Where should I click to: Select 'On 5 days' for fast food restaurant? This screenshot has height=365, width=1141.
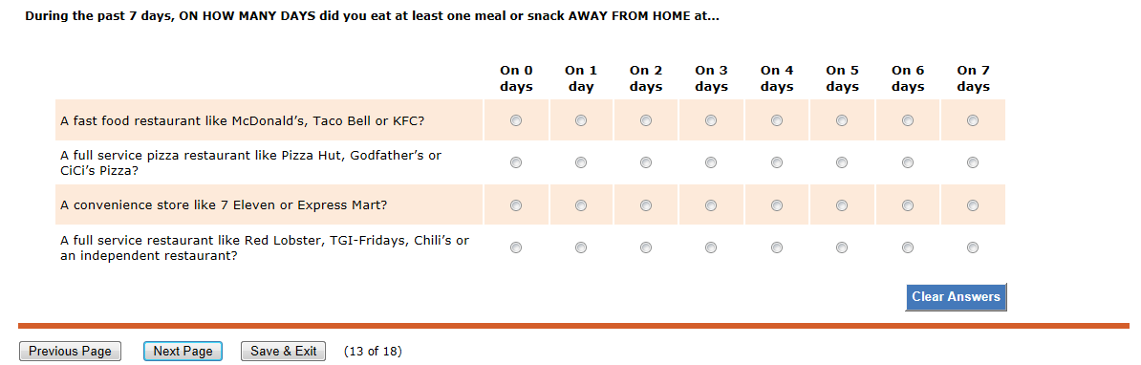click(x=841, y=120)
